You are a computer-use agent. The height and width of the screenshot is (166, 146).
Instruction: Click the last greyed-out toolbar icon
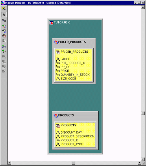point(4,71)
